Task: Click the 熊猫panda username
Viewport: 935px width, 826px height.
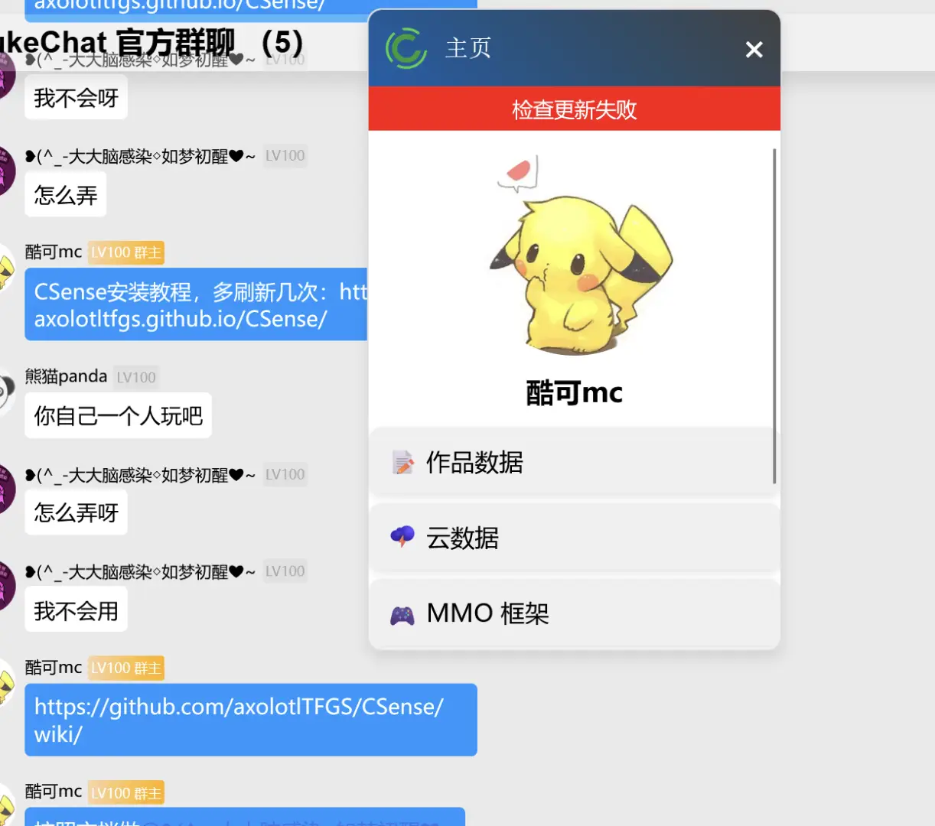Action: point(66,376)
